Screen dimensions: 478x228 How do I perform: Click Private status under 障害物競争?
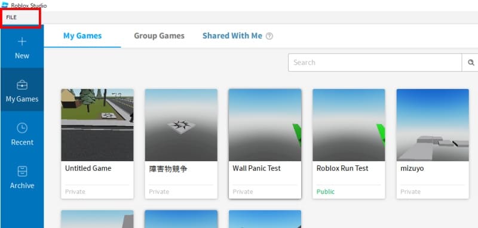point(159,192)
